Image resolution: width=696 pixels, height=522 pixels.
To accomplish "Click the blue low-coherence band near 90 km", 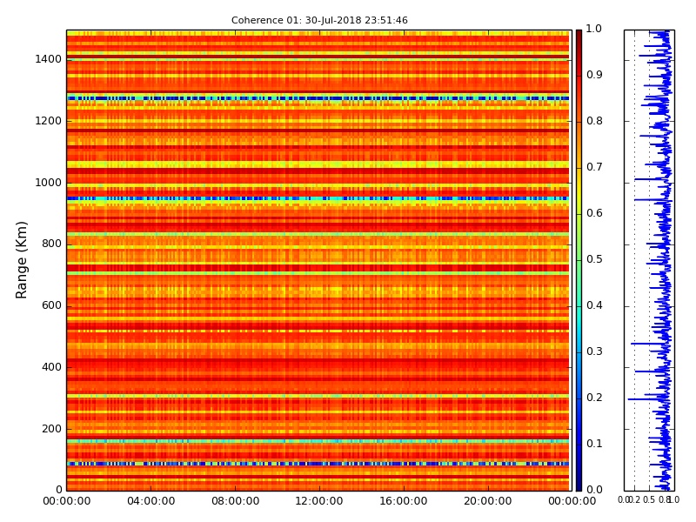I will click(318, 464).
